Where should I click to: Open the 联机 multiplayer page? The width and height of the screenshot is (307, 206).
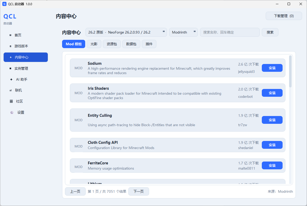click(x=26, y=90)
